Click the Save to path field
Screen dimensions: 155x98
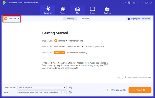40,92
